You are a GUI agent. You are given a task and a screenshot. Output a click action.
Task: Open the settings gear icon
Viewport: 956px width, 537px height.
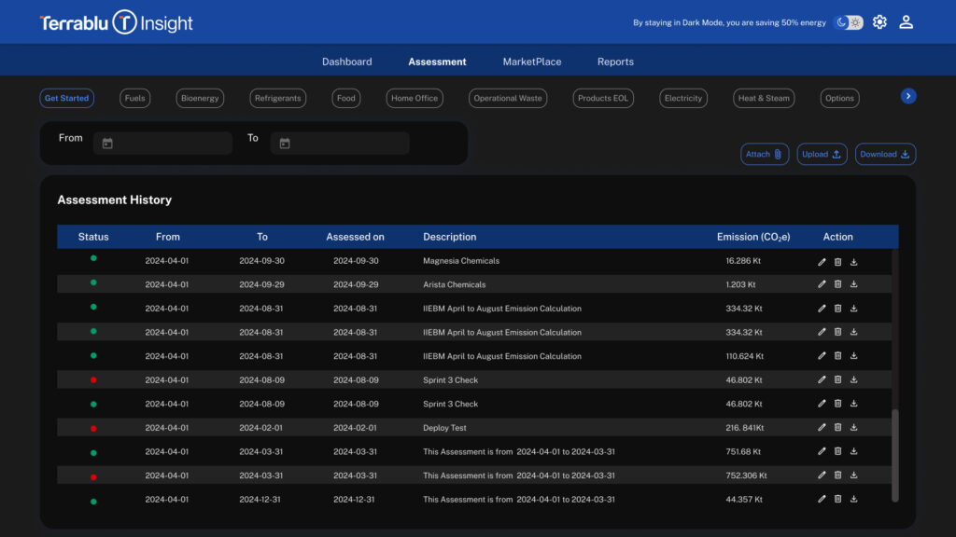click(x=879, y=22)
